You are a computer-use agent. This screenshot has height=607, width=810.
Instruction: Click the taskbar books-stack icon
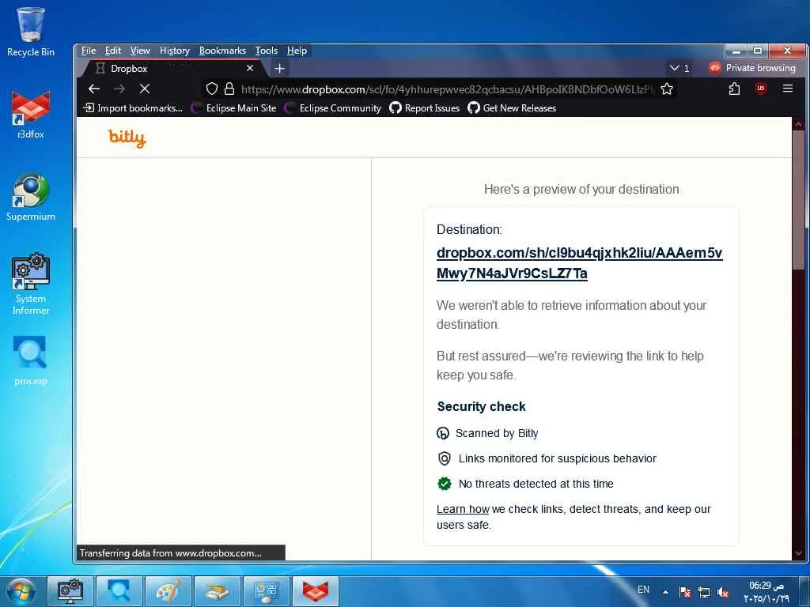coord(218,591)
